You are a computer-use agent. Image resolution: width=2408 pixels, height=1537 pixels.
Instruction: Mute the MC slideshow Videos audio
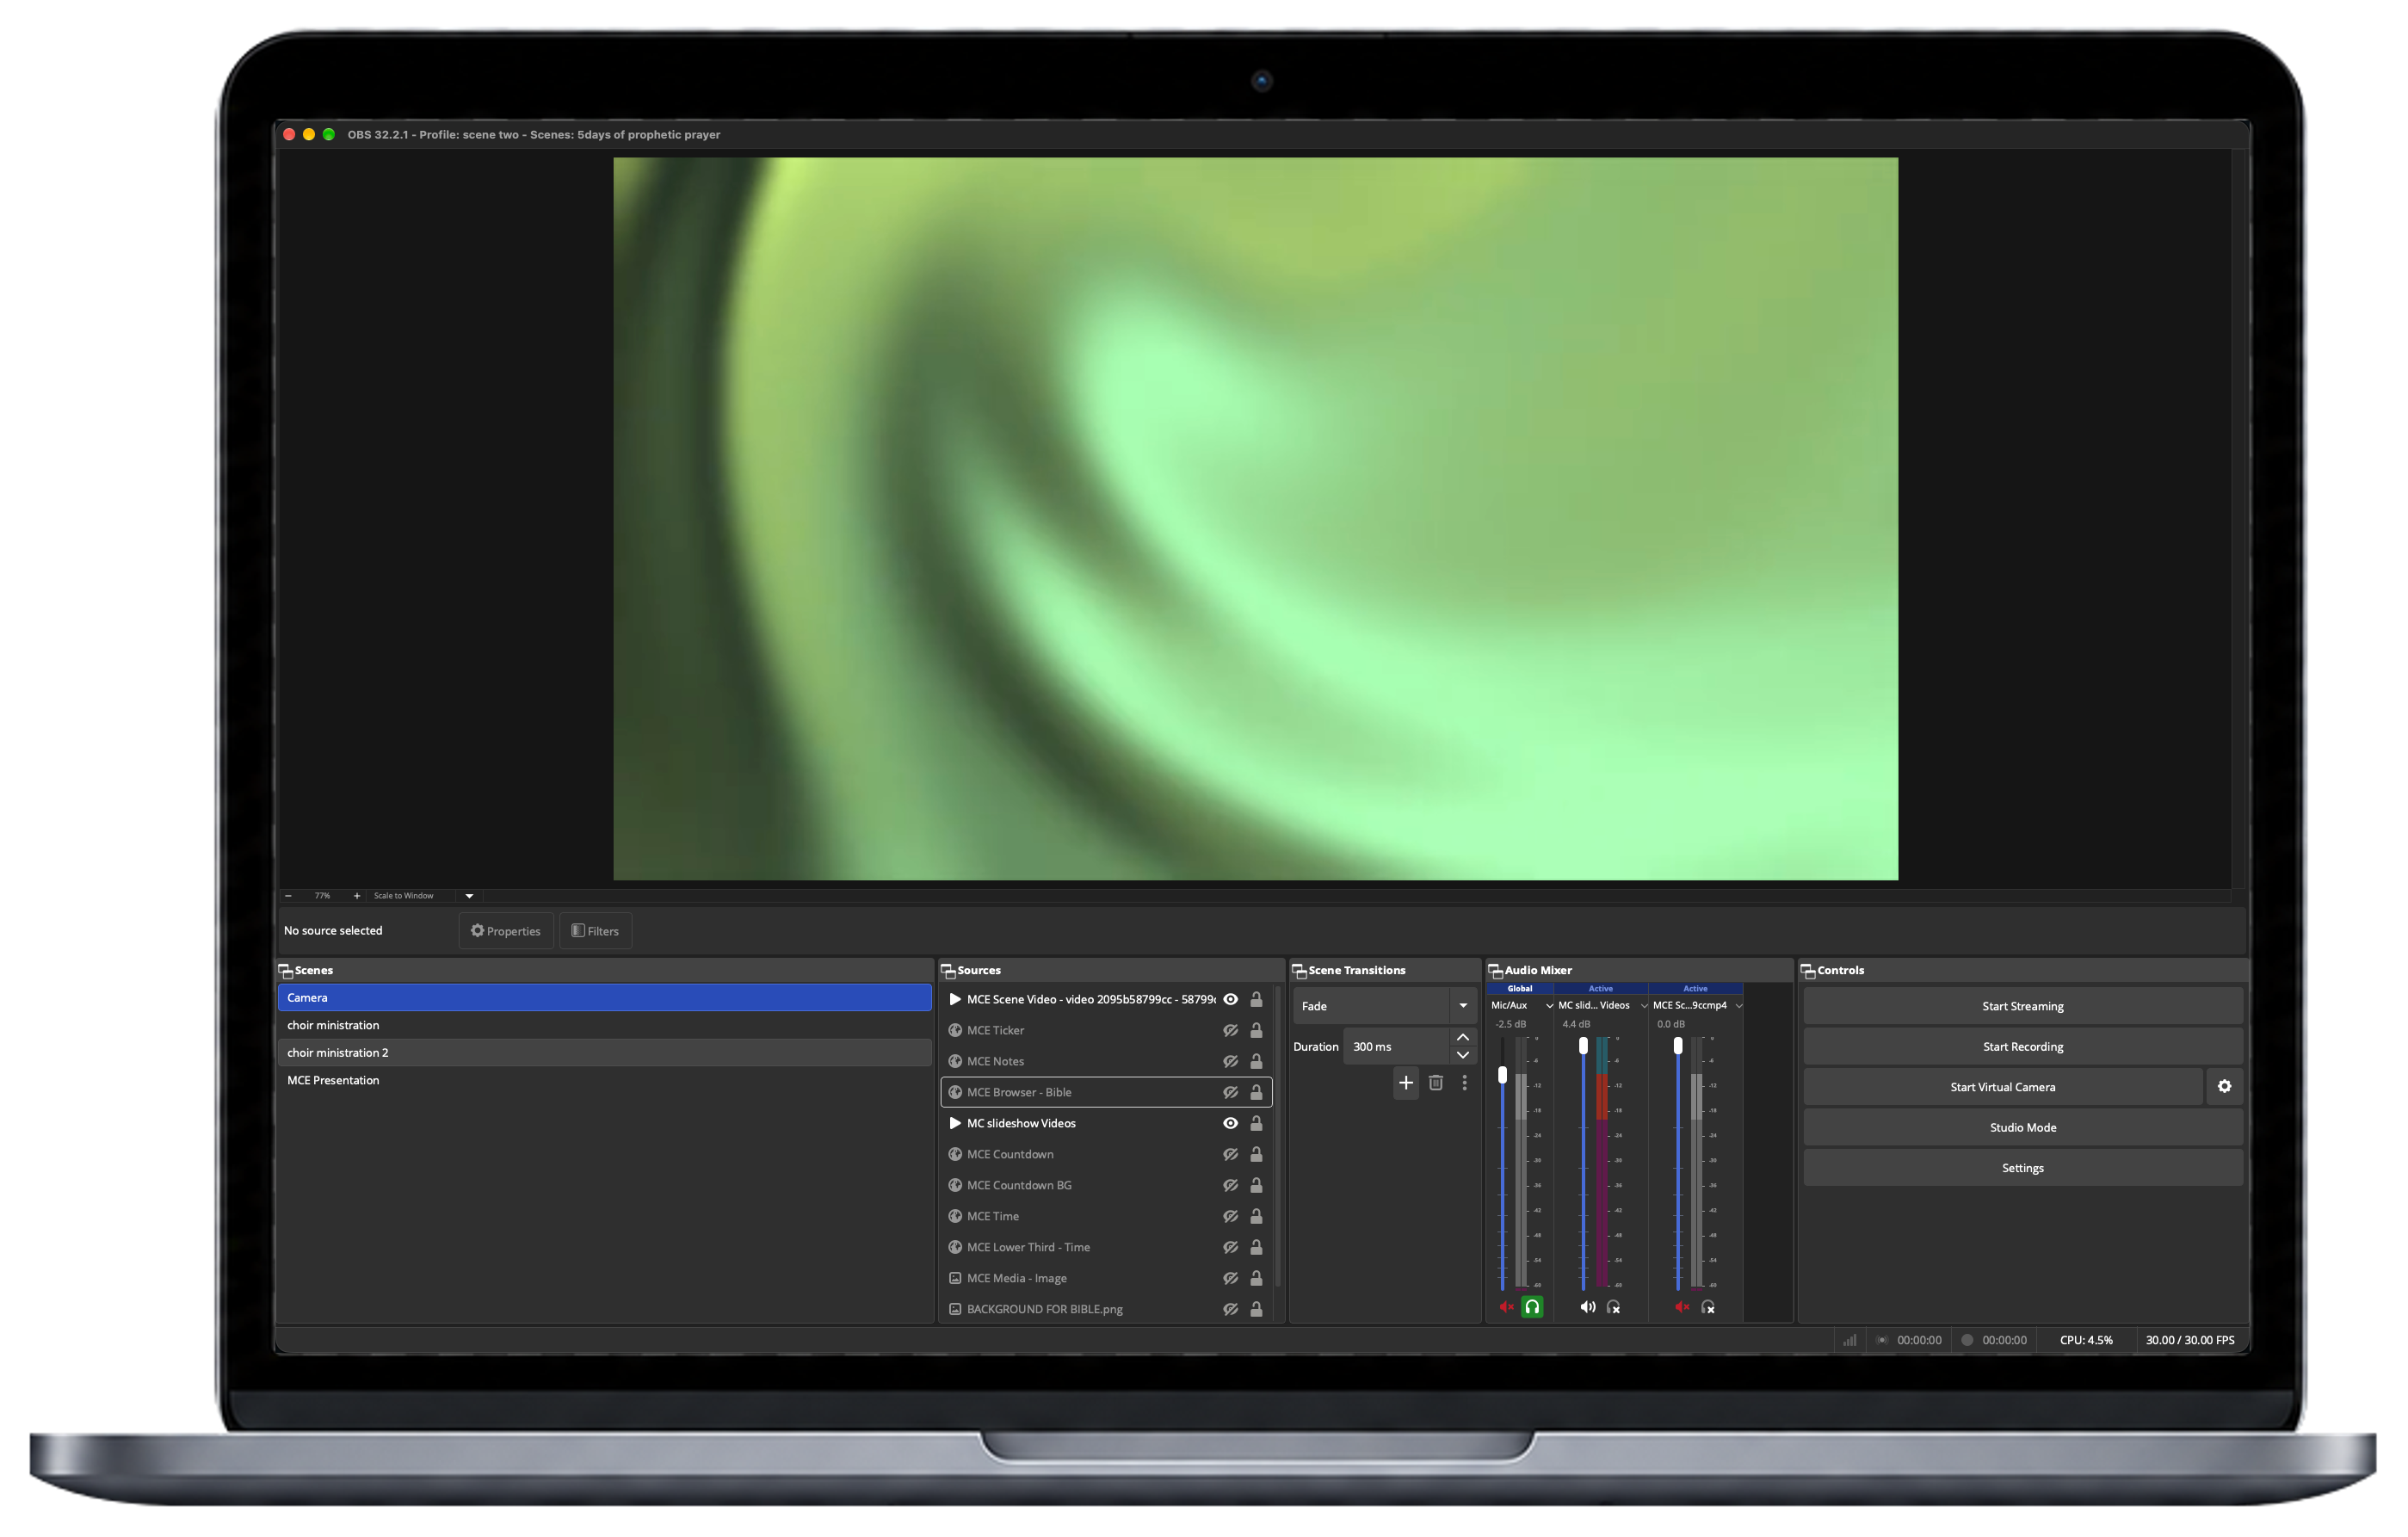1587,1307
